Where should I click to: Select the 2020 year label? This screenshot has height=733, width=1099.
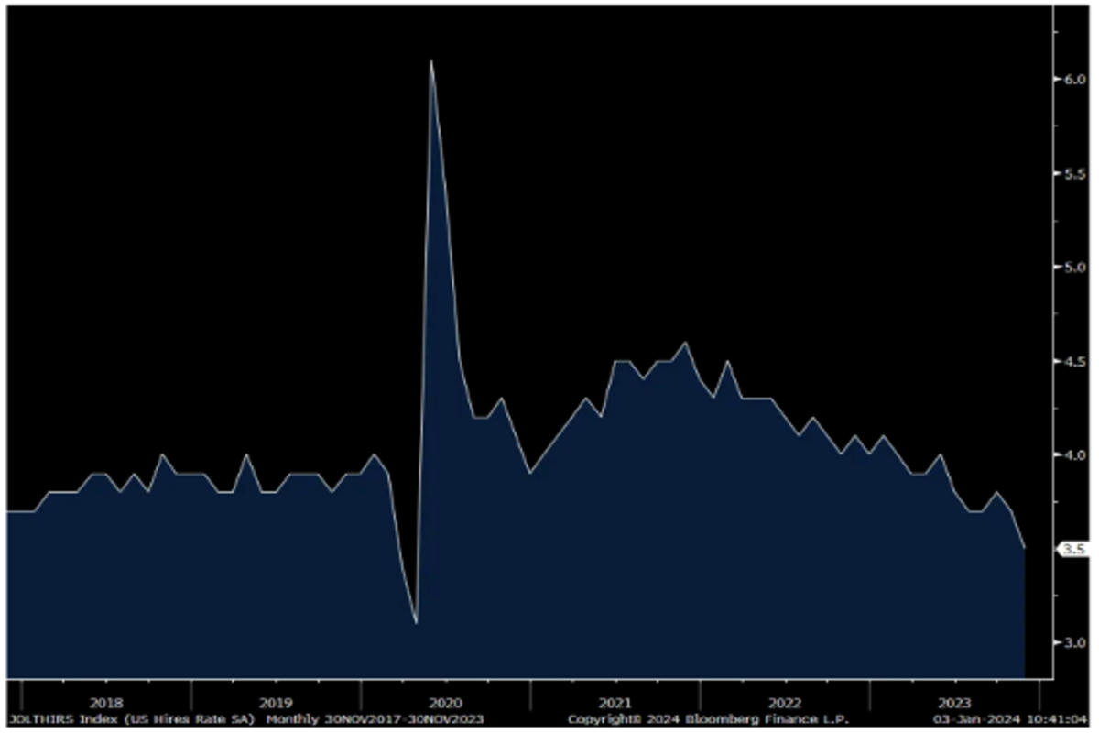click(446, 703)
